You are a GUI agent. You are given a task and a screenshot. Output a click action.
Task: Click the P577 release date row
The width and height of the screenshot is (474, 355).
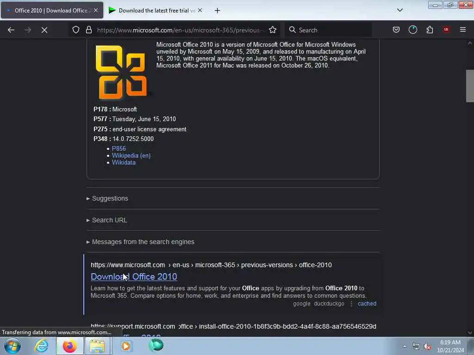(x=135, y=119)
